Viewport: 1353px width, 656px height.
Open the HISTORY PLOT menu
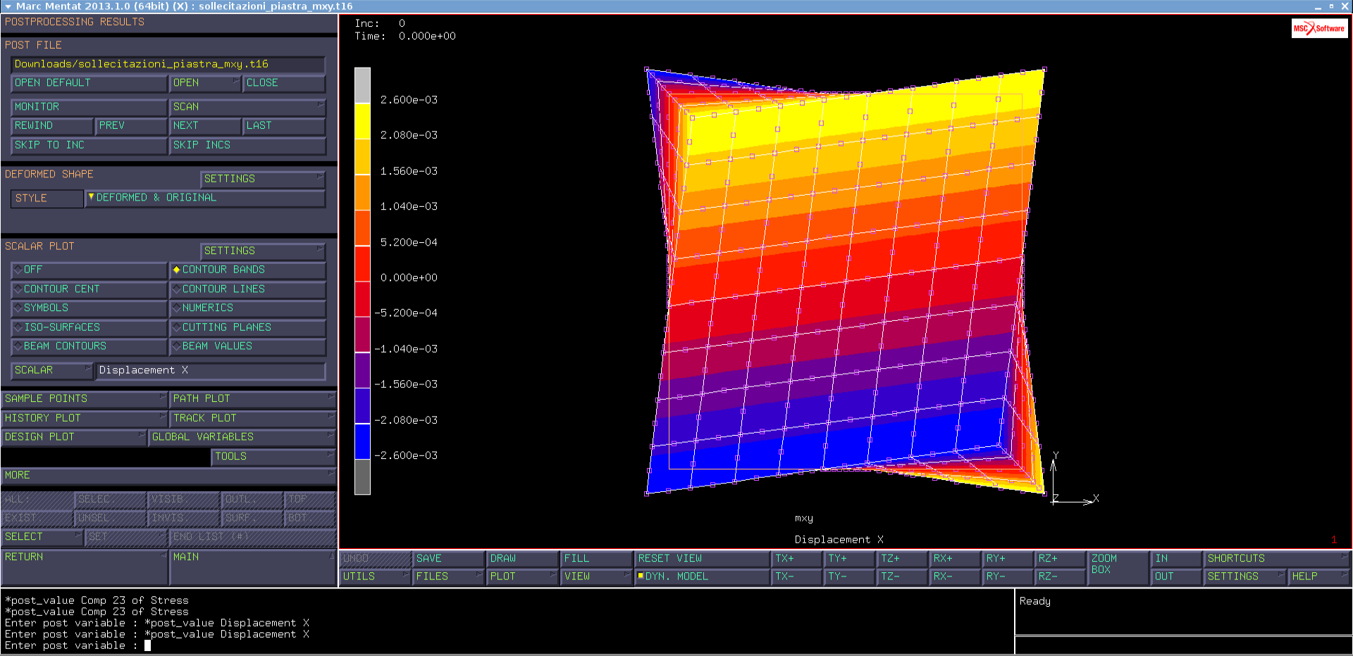[83, 418]
